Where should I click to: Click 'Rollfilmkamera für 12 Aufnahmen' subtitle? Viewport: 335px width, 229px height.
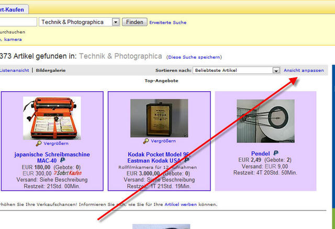pyautogui.click(x=158, y=167)
